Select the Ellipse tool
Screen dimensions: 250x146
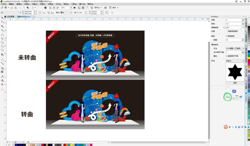click(x=2, y=46)
